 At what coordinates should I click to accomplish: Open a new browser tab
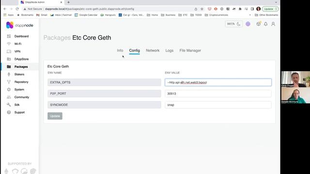click(68, 2)
